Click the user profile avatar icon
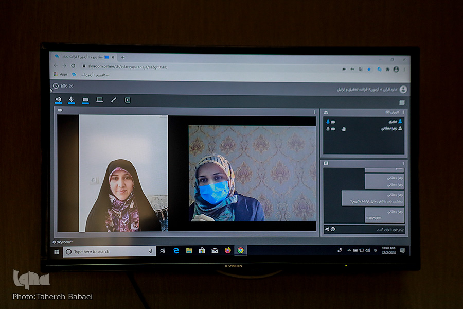 click(403, 90)
